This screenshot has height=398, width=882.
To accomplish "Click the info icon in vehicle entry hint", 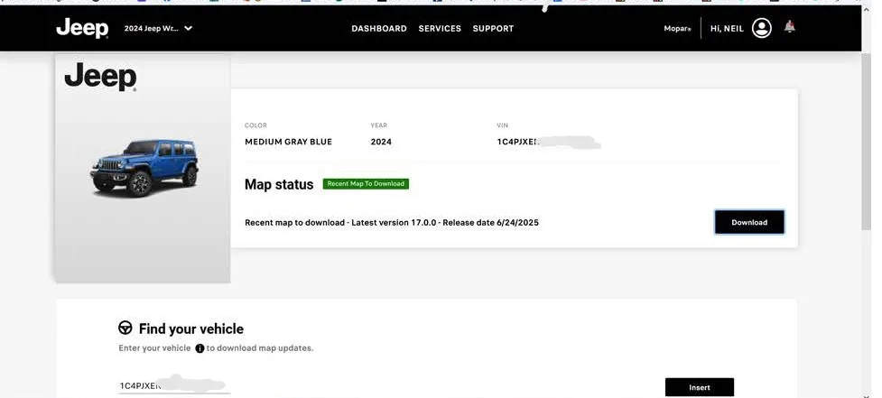I will (200, 348).
